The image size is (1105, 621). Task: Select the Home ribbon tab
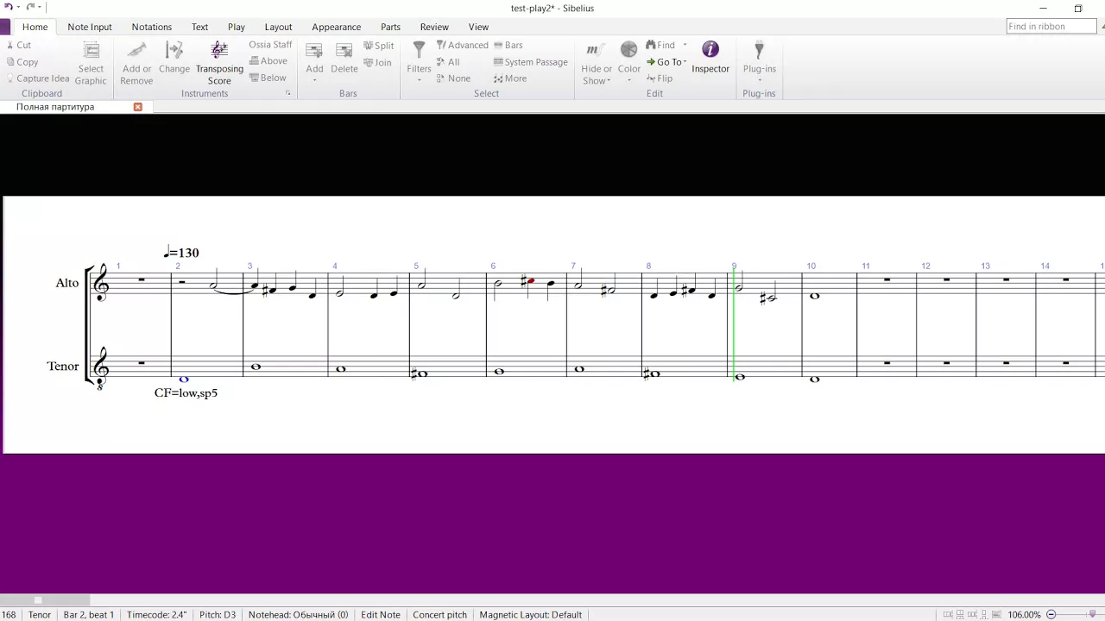coord(35,27)
